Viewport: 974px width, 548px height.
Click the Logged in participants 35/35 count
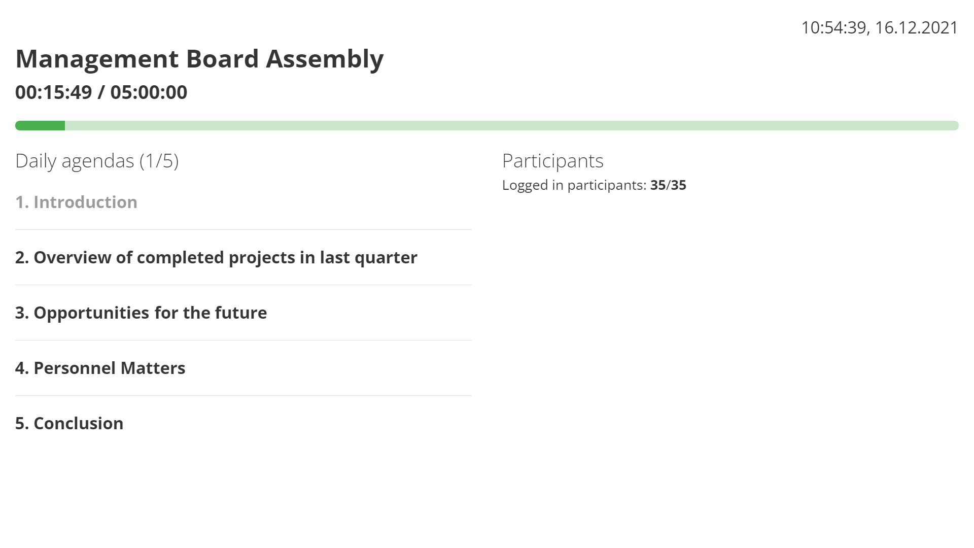[x=594, y=185]
